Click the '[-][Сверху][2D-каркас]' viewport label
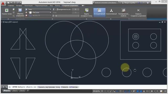 point(9,22)
